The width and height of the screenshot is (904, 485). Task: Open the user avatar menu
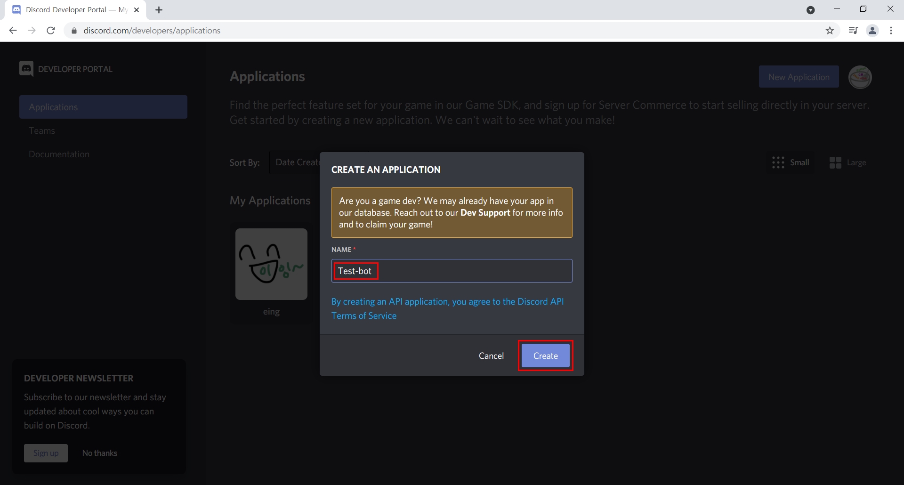pos(860,77)
